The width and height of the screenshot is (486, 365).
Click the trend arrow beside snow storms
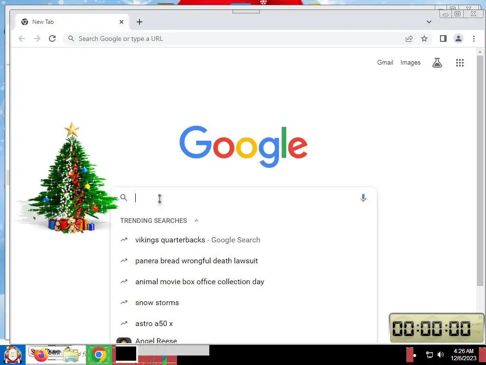[124, 302]
